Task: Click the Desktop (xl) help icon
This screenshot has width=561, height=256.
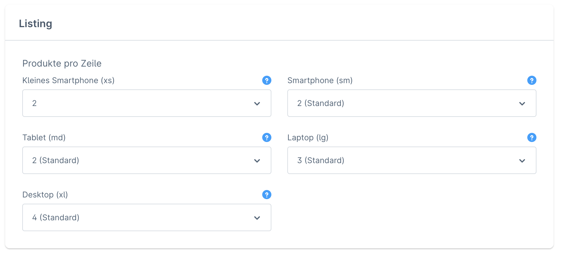Action: click(267, 195)
